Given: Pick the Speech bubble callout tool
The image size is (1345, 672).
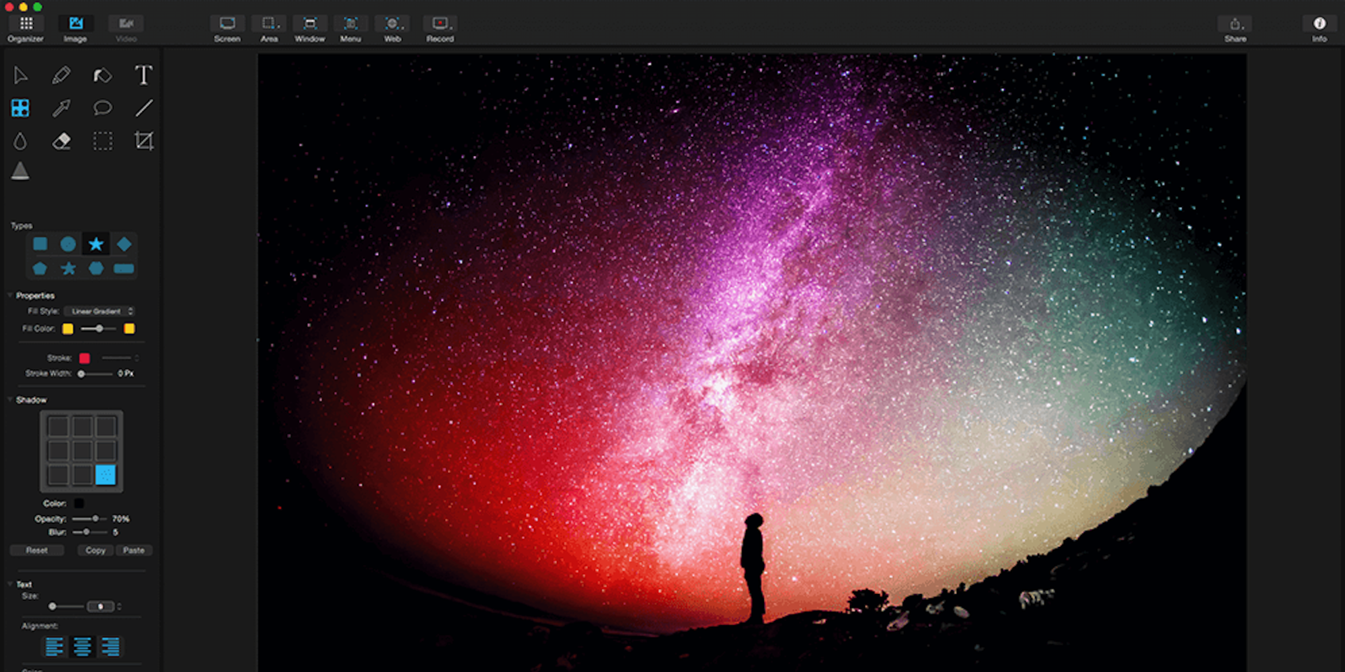Looking at the screenshot, I should point(102,108).
